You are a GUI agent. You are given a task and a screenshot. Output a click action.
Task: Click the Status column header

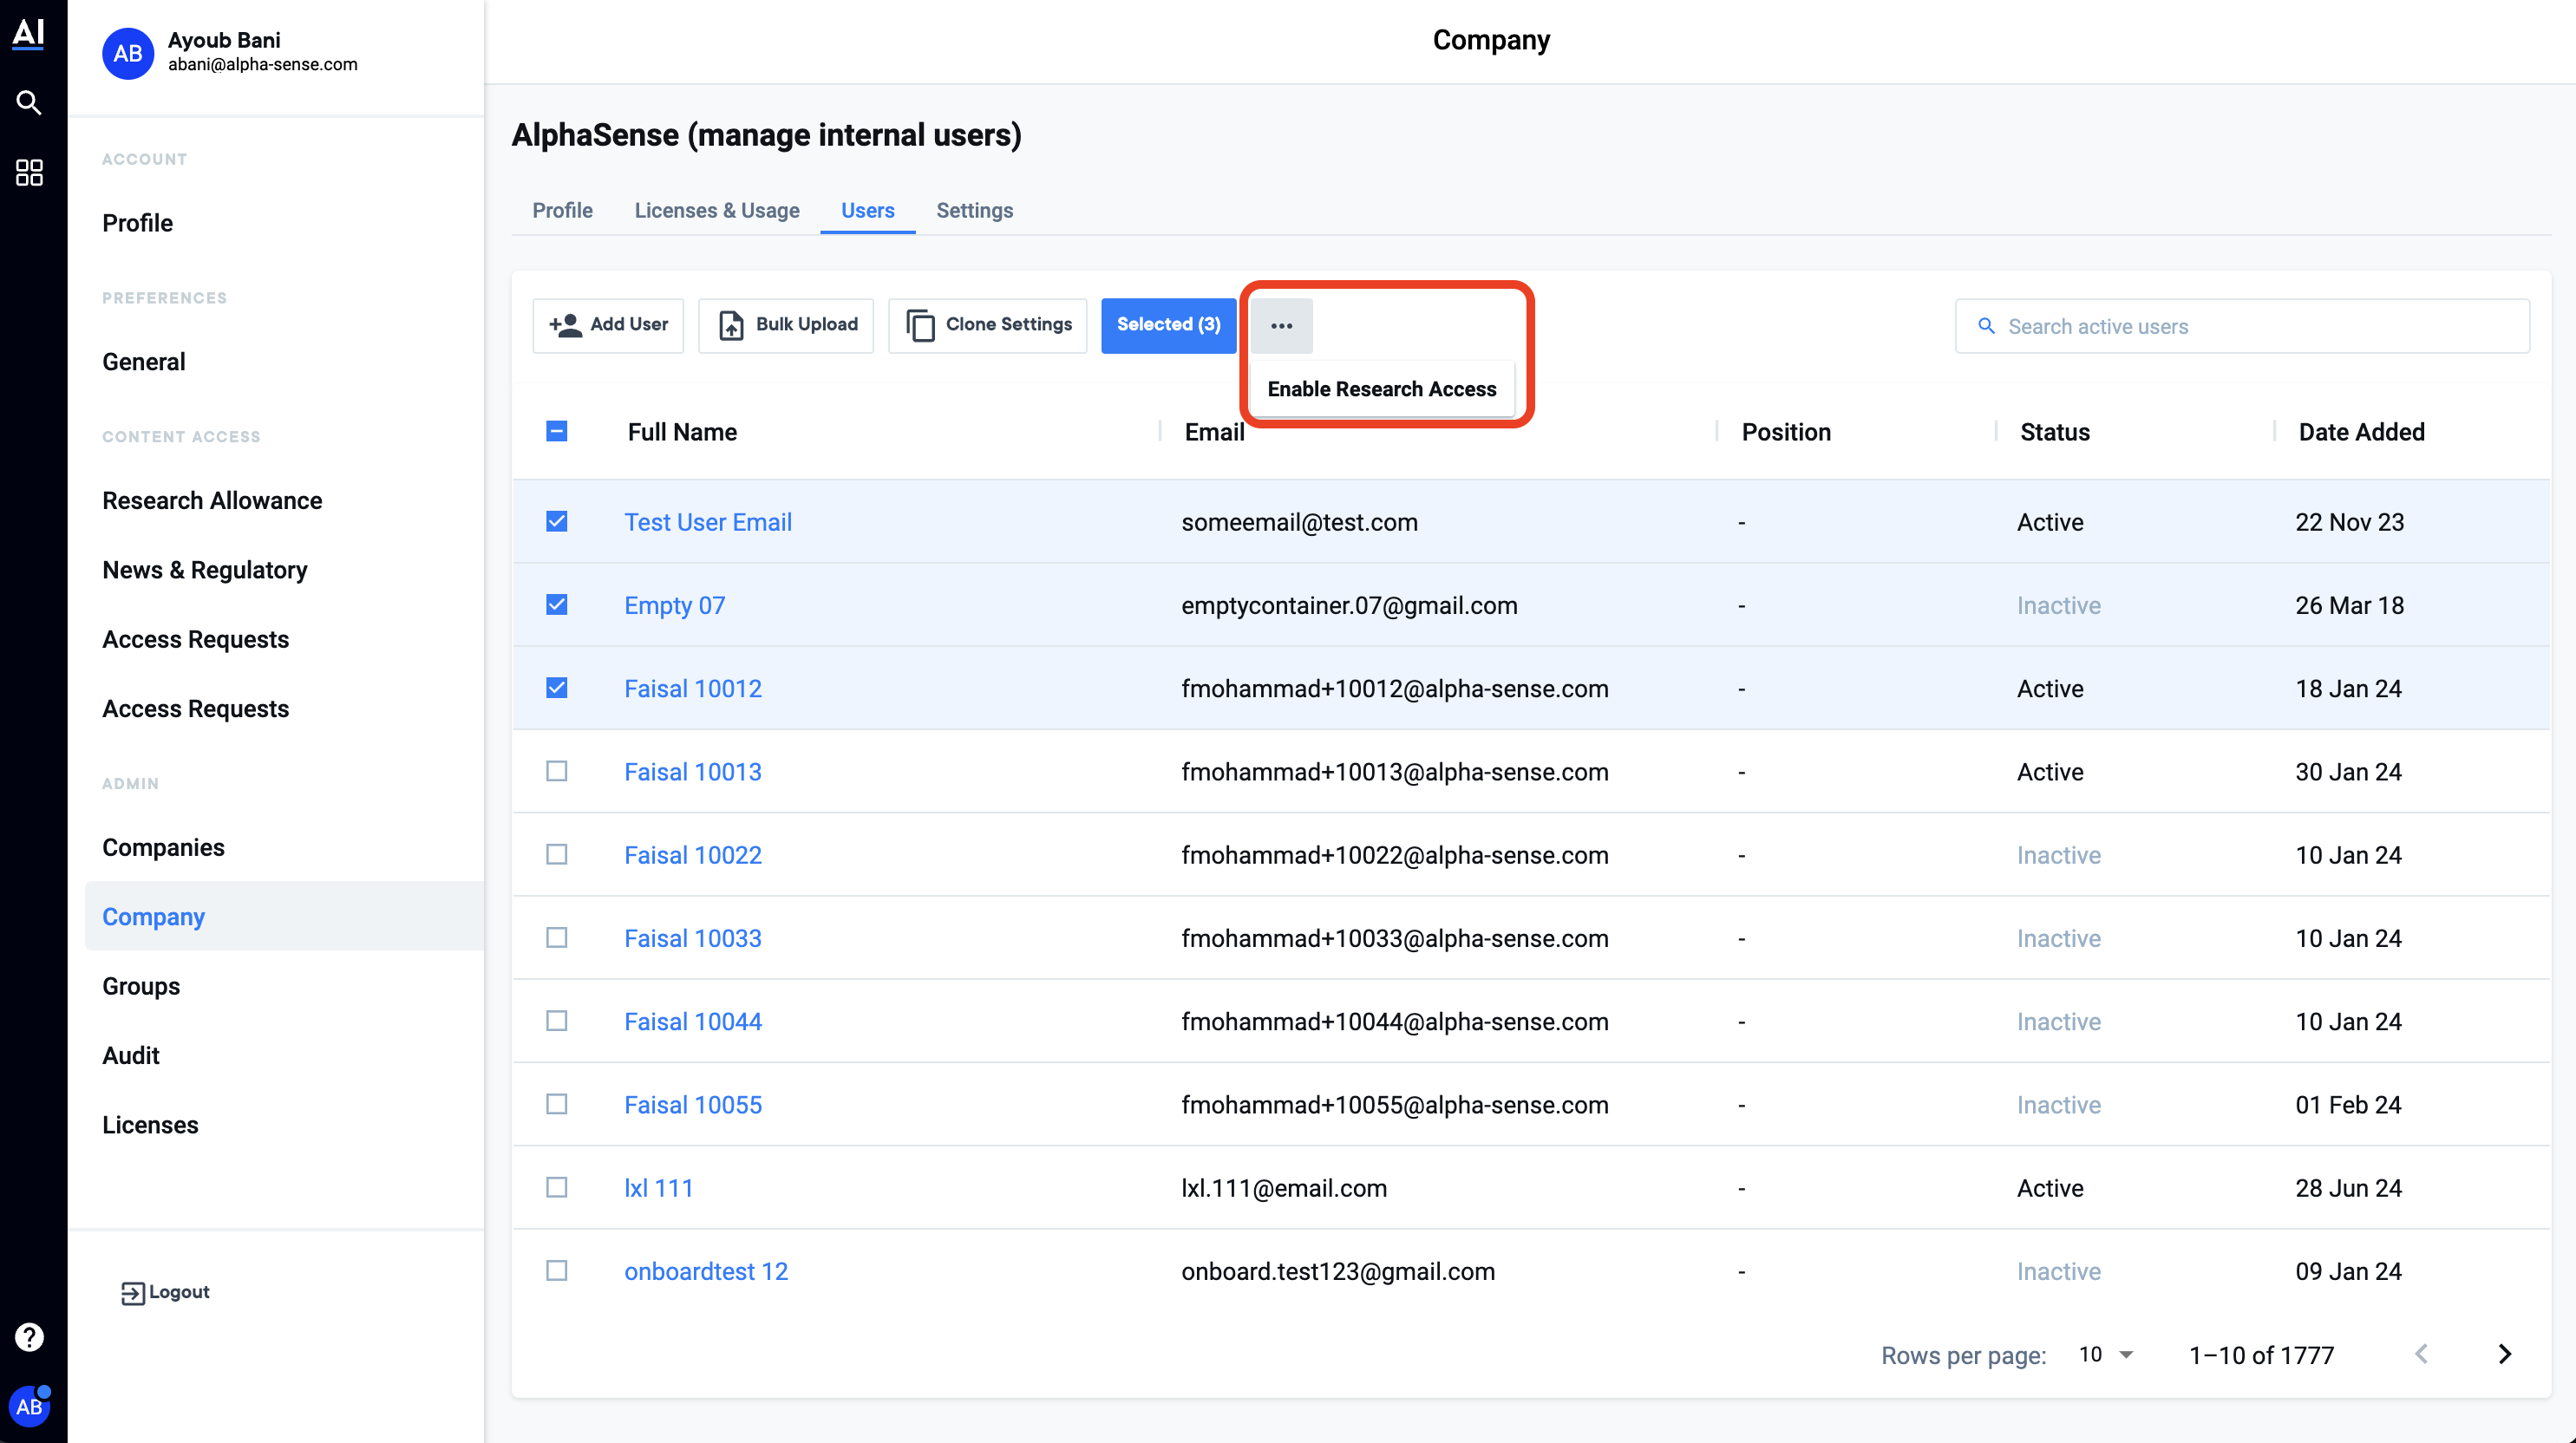point(2054,432)
